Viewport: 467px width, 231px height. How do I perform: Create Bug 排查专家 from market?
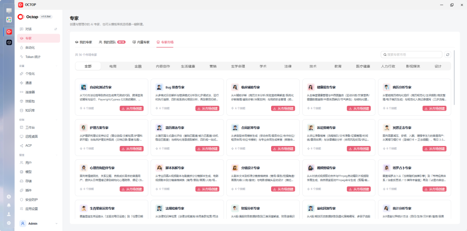click(x=207, y=108)
